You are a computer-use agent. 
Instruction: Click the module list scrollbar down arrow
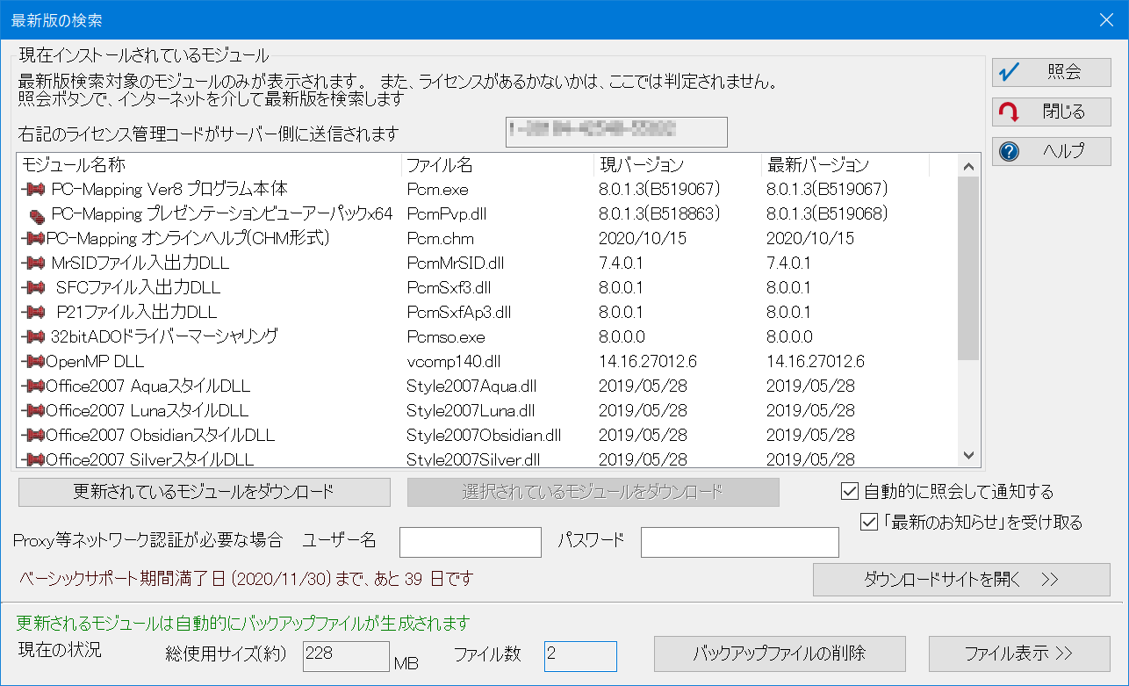(x=968, y=456)
